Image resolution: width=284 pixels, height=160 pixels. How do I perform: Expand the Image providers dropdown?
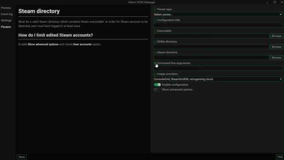[x=218, y=79]
